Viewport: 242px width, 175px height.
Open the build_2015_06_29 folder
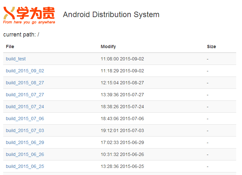click(25, 142)
